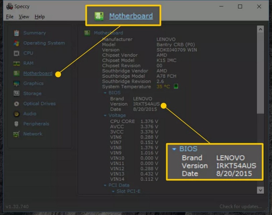Screen dimensions: 272x215
Task: Click the Chipset Vendor AMD row
Action: click(x=135, y=55)
